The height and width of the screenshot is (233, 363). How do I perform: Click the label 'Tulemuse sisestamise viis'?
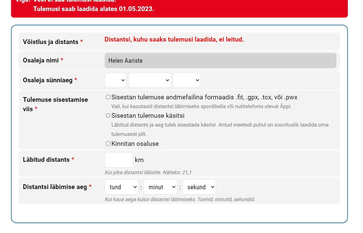click(x=55, y=104)
